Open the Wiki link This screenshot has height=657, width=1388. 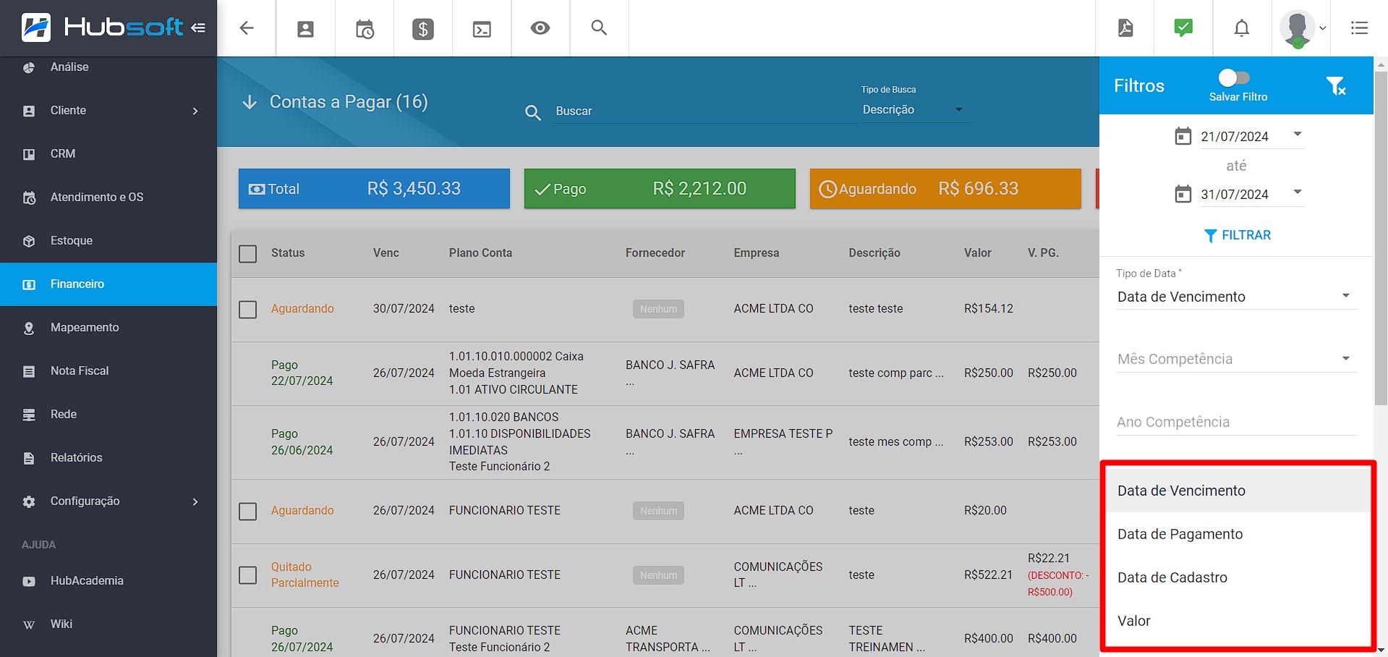click(x=108, y=624)
